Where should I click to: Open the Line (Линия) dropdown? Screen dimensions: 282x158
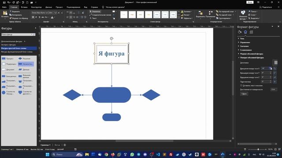click(186, 15)
